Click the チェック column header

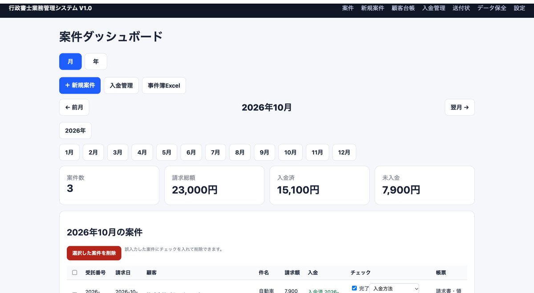click(x=360, y=273)
